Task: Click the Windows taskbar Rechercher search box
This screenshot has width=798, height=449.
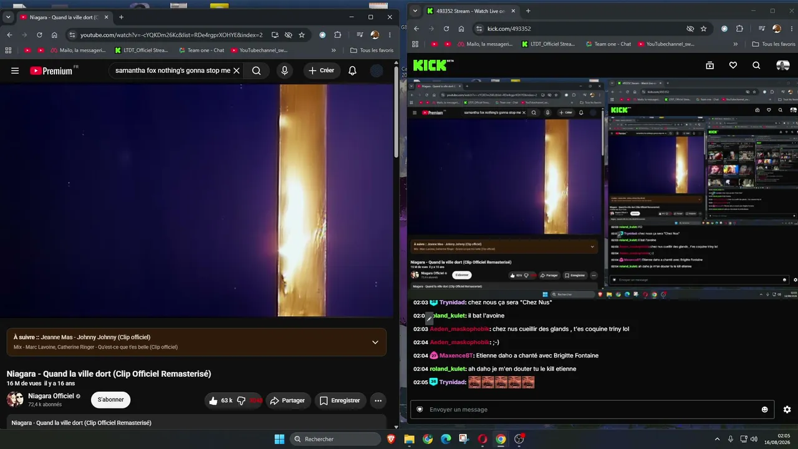Action: pos(335,439)
